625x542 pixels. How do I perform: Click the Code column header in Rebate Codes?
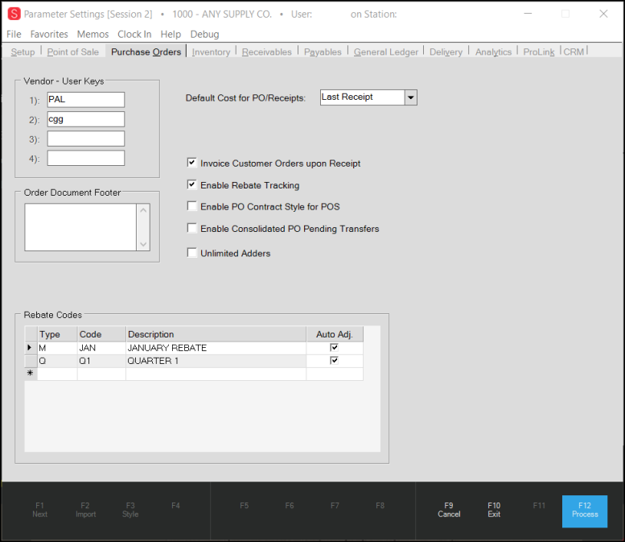pos(101,334)
